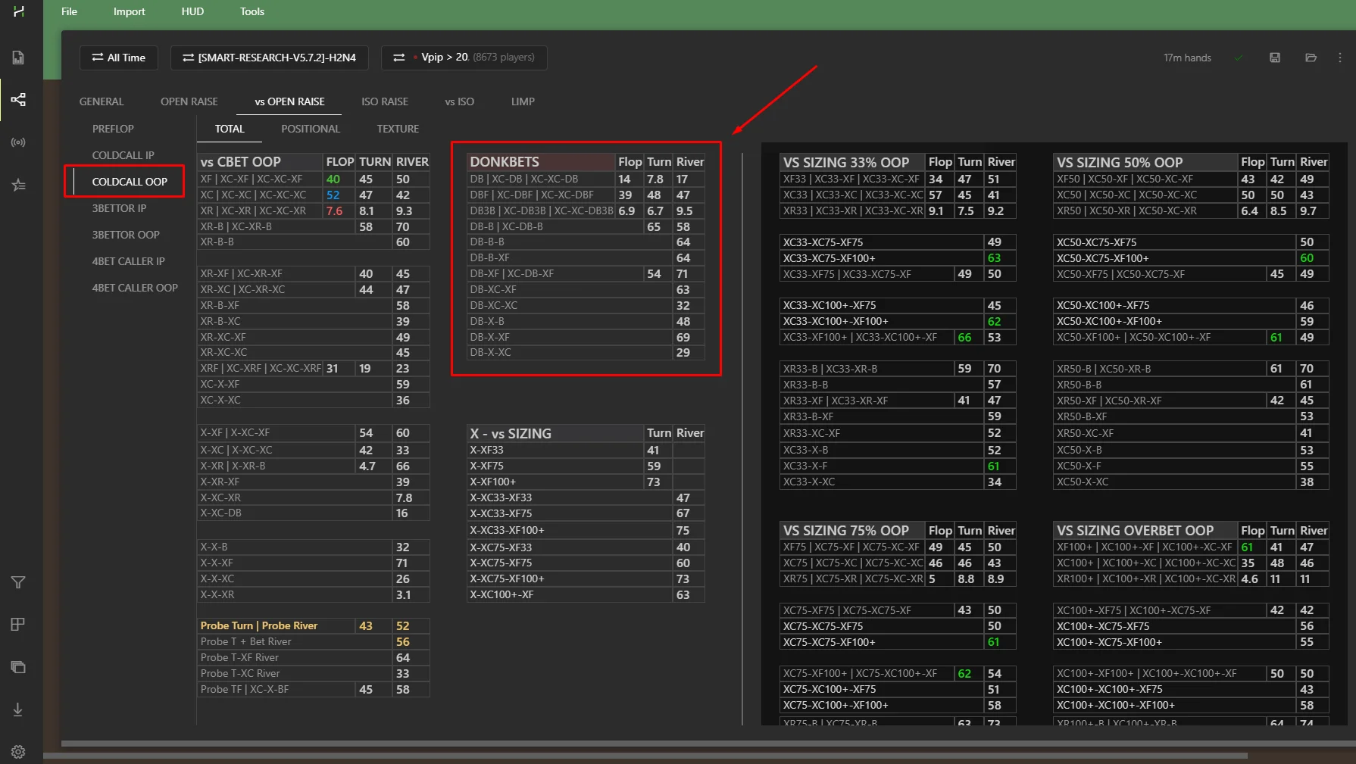
Task: Select COLDCALL IP in the side list
Action: point(123,155)
